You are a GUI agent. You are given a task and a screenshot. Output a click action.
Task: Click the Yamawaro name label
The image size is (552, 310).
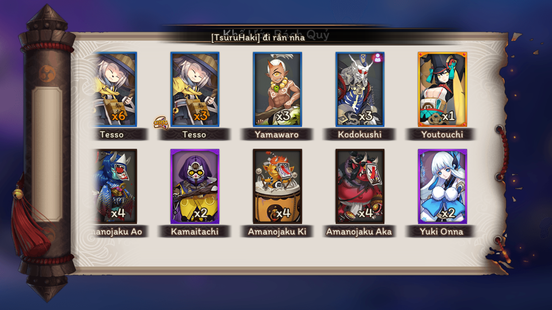click(277, 134)
